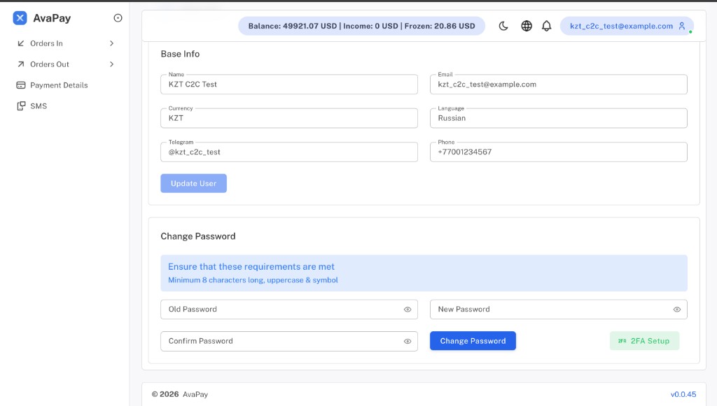Click the AvaPay logo icon
This screenshot has width=717, height=406.
[x=20, y=17]
